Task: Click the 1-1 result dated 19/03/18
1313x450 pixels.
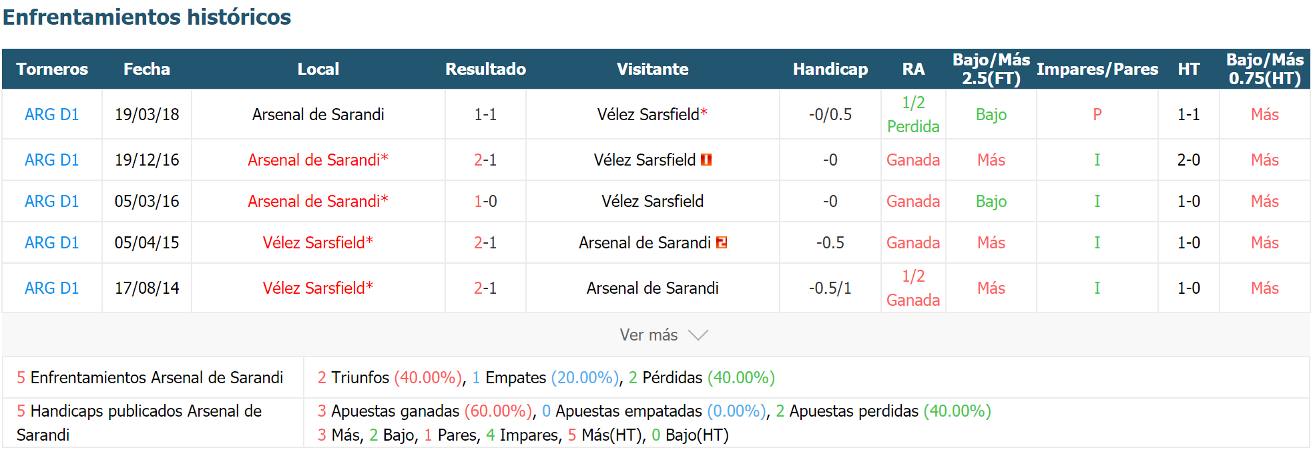Action: click(x=485, y=114)
